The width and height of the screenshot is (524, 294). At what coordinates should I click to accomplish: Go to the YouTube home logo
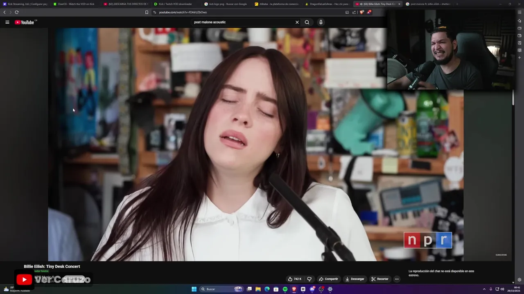coord(25,22)
